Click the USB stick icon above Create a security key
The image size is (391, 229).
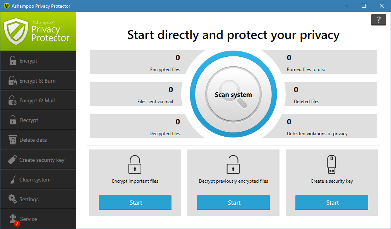[332, 164]
